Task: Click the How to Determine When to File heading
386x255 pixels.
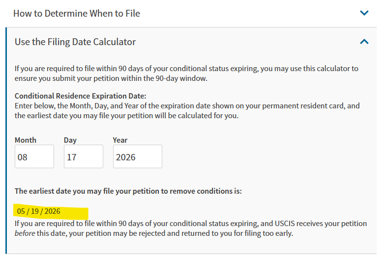Action: [x=77, y=13]
